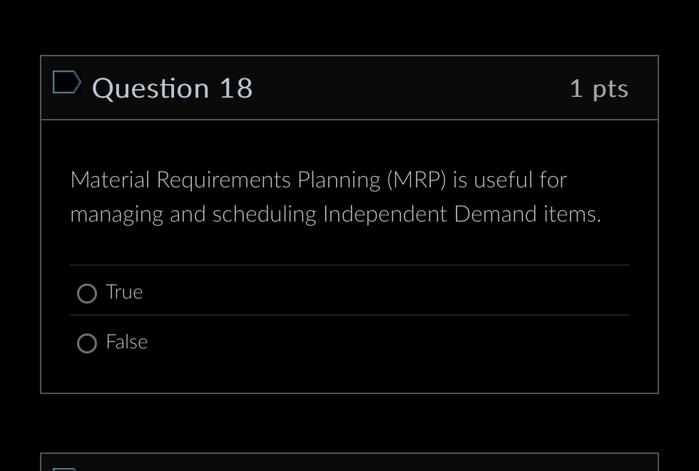
Task: Pick False for the MRP statement
Action: click(x=86, y=343)
